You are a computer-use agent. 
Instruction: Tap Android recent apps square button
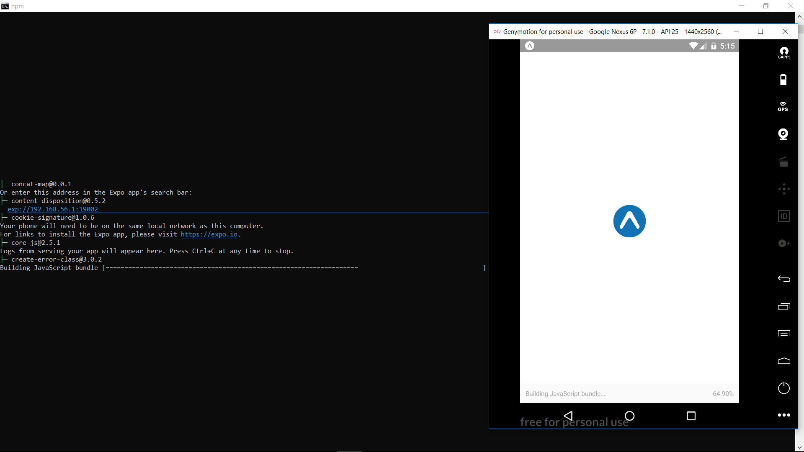pos(691,416)
